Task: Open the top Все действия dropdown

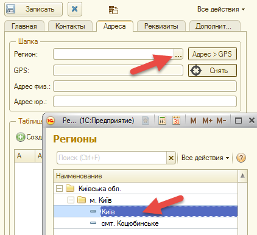Action: [221, 9]
